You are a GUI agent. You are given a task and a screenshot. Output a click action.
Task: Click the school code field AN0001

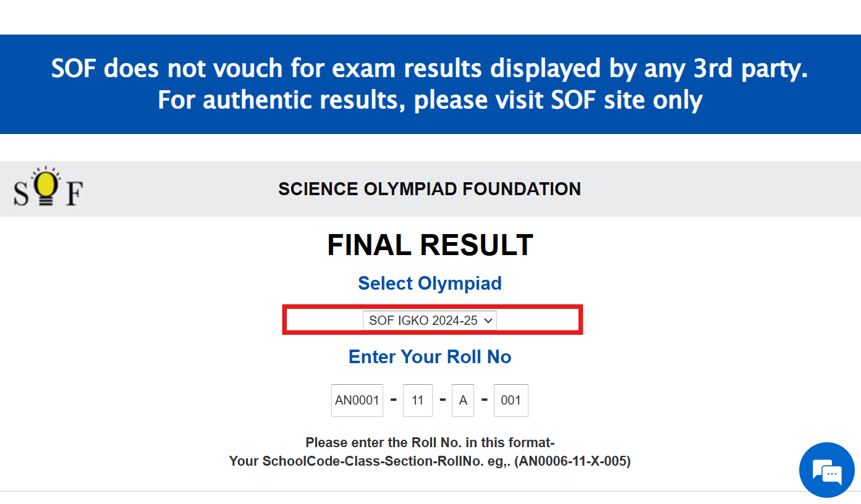point(357,400)
